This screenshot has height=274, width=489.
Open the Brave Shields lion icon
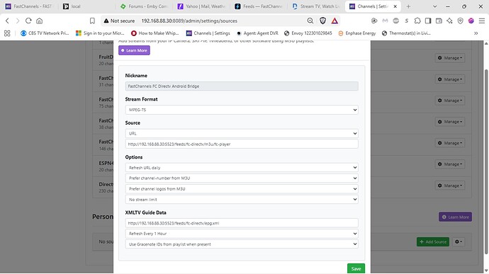click(x=322, y=21)
